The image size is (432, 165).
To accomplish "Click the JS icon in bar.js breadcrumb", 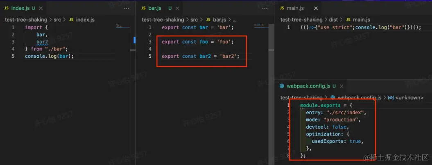I will coord(208,20).
